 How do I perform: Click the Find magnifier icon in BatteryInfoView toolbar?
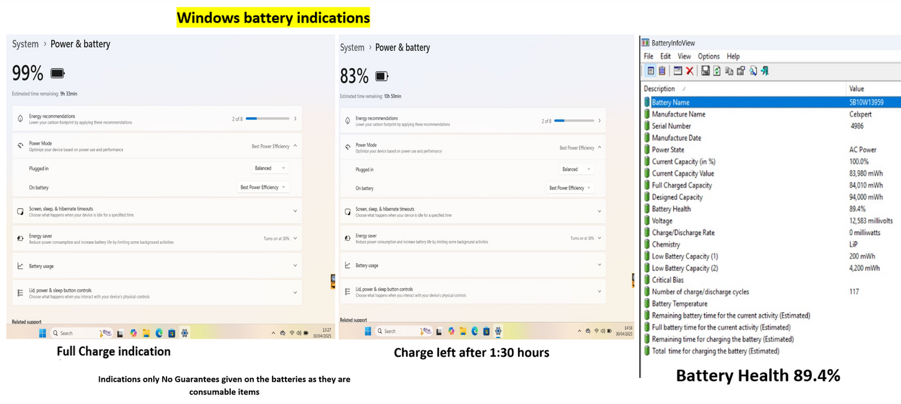[x=753, y=71]
